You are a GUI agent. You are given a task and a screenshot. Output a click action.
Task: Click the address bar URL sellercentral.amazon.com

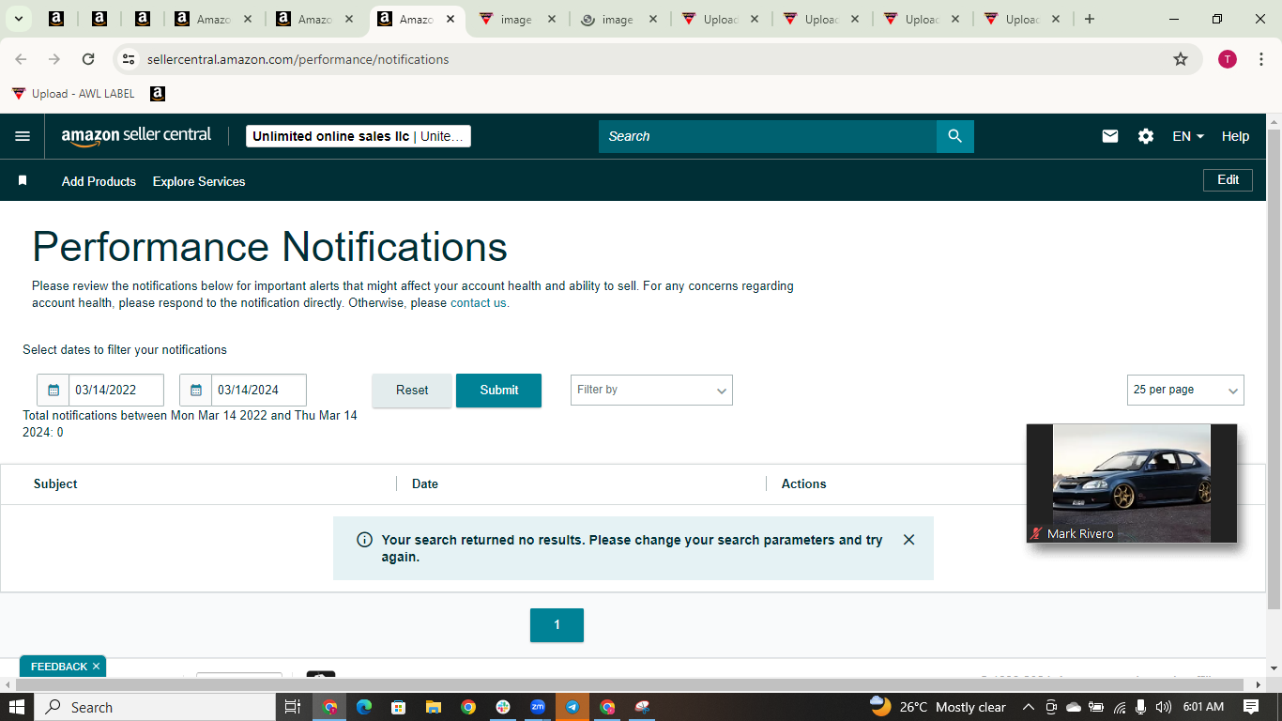[x=298, y=59]
